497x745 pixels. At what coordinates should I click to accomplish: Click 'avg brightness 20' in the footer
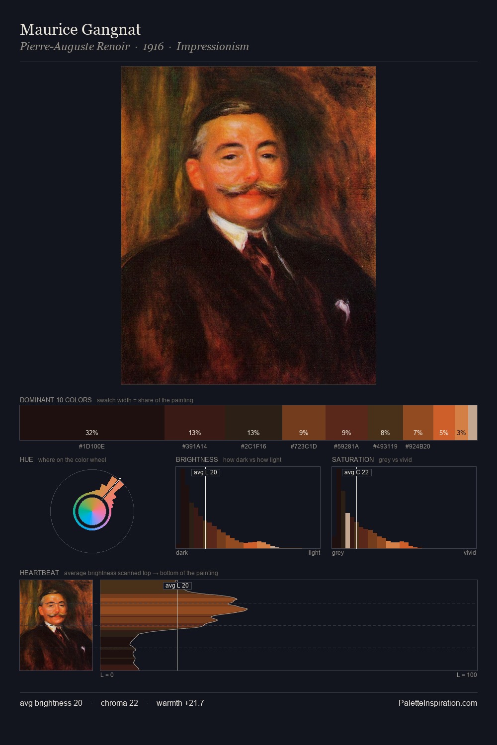tap(51, 703)
